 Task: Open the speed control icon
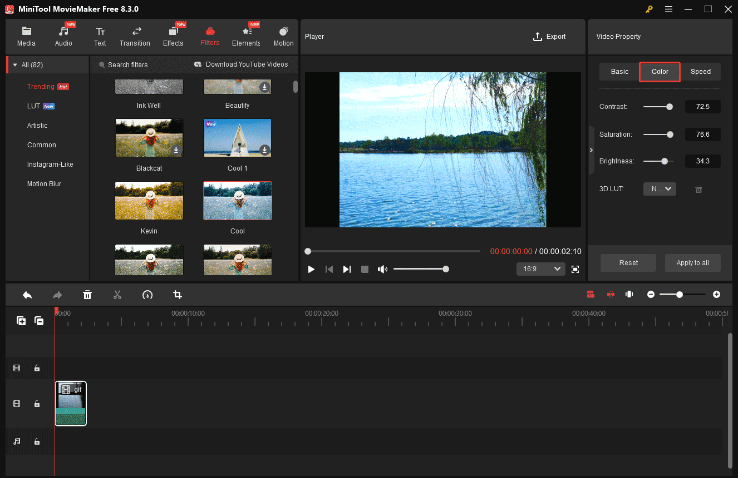pos(147,295)
